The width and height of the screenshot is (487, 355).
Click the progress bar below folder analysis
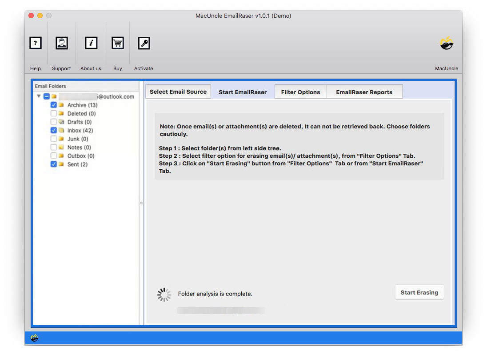[x=221, y=310]
